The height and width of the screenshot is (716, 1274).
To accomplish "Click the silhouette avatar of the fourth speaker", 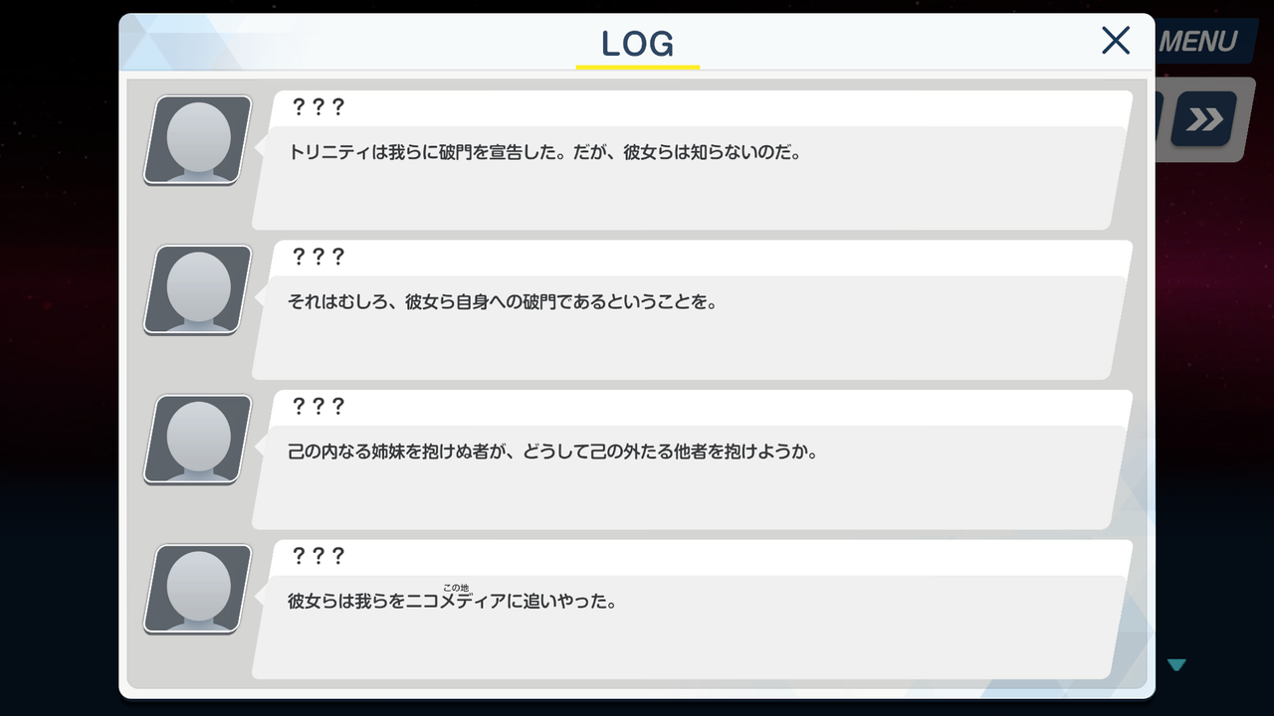I will tap(198, 589).
